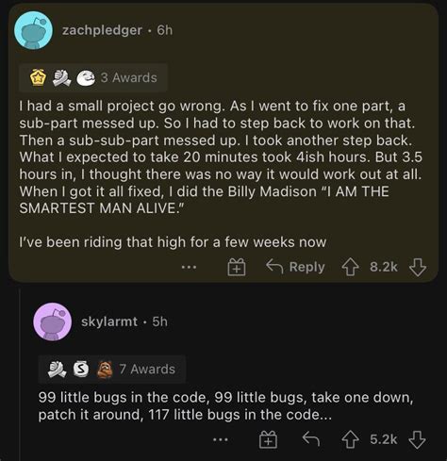Image resolution: width=447 pixels, height=461 pixels.
Task: Open skylarmt's profile via username
Action: tap(109, 321)
